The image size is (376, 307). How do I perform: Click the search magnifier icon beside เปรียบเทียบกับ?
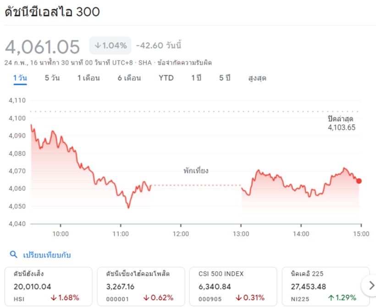tap(13, 255)
